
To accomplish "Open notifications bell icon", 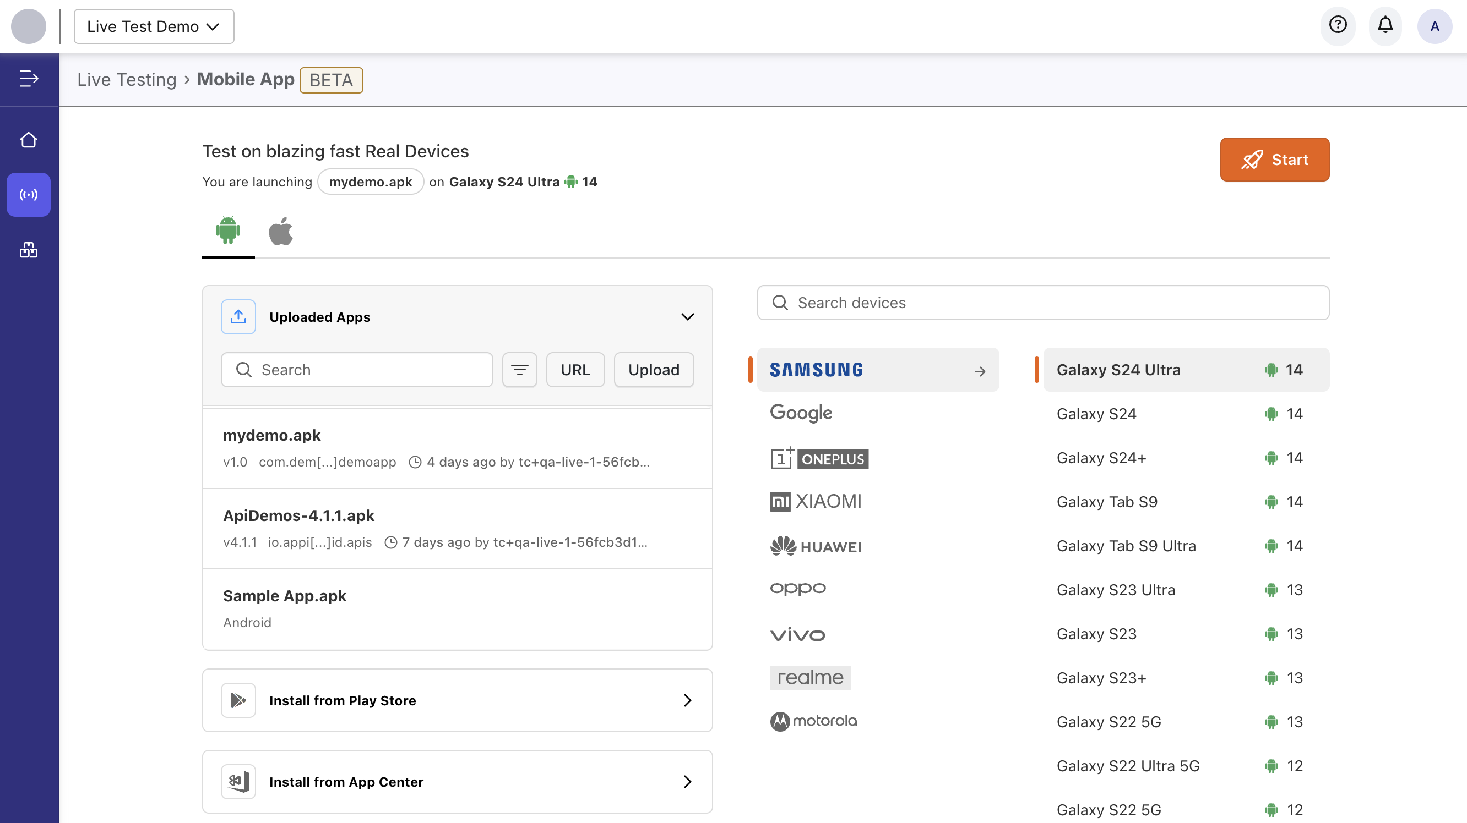I will click(x=1385, y=26).
